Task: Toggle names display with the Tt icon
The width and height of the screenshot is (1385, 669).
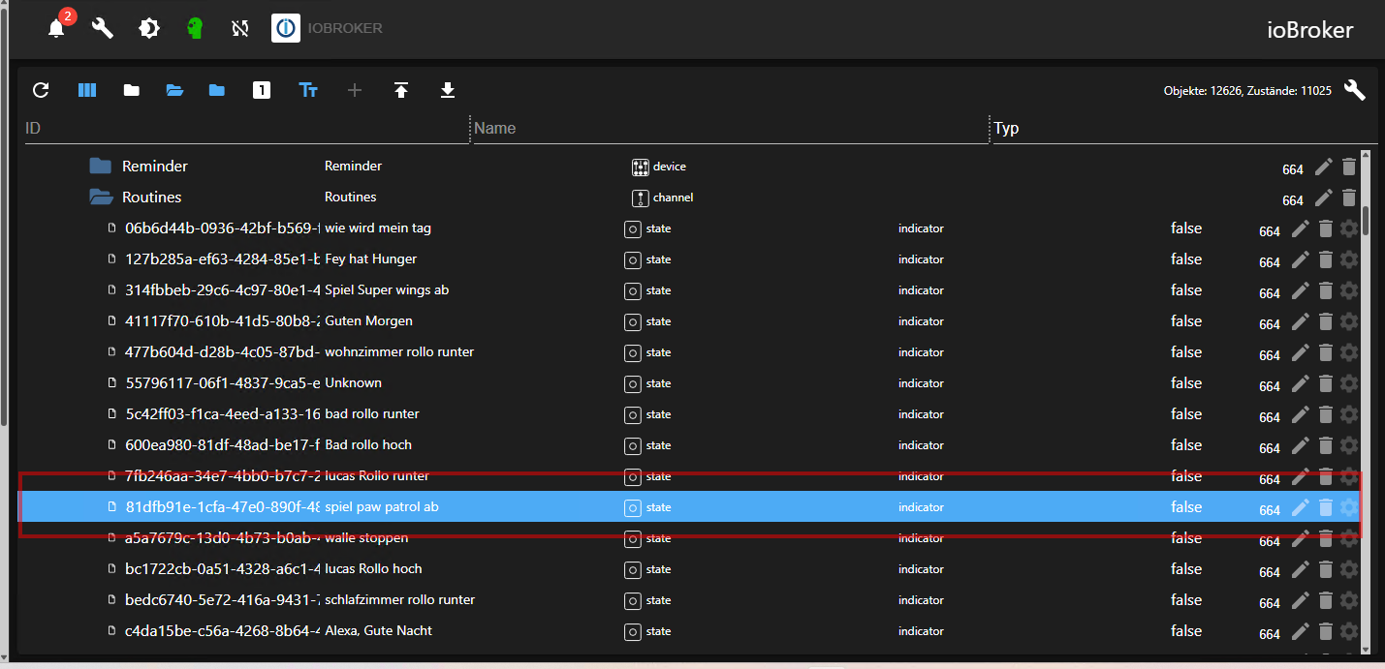Action: (308, 90)
